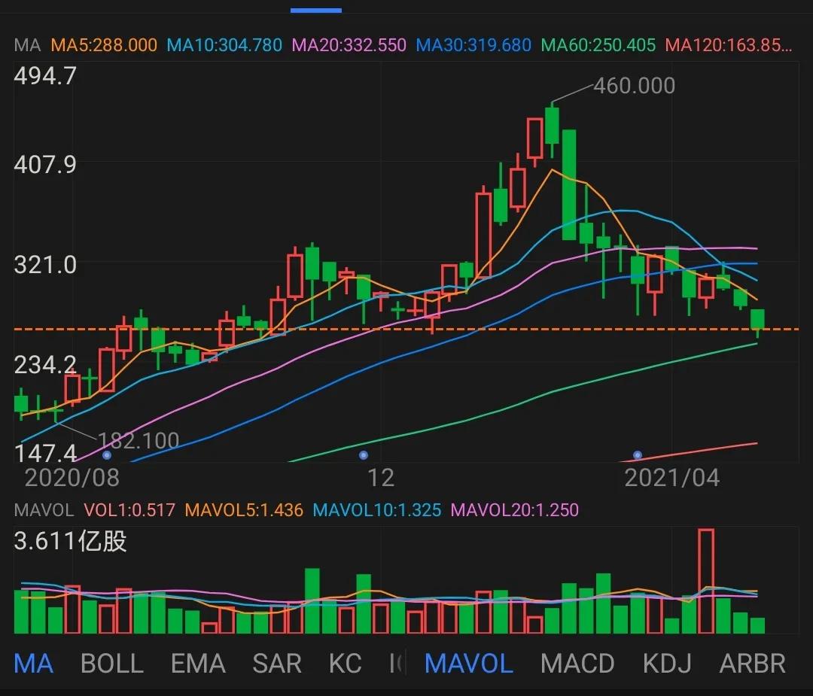Click the MA120 legend value
Screen dimensions: 813x696
729,45
